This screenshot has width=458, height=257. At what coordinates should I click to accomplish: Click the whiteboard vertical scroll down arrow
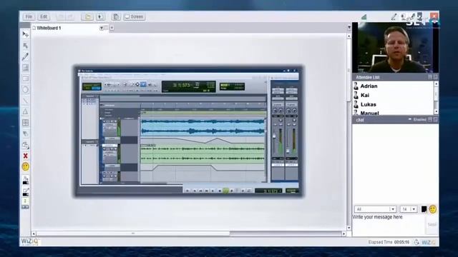point(349,228)
